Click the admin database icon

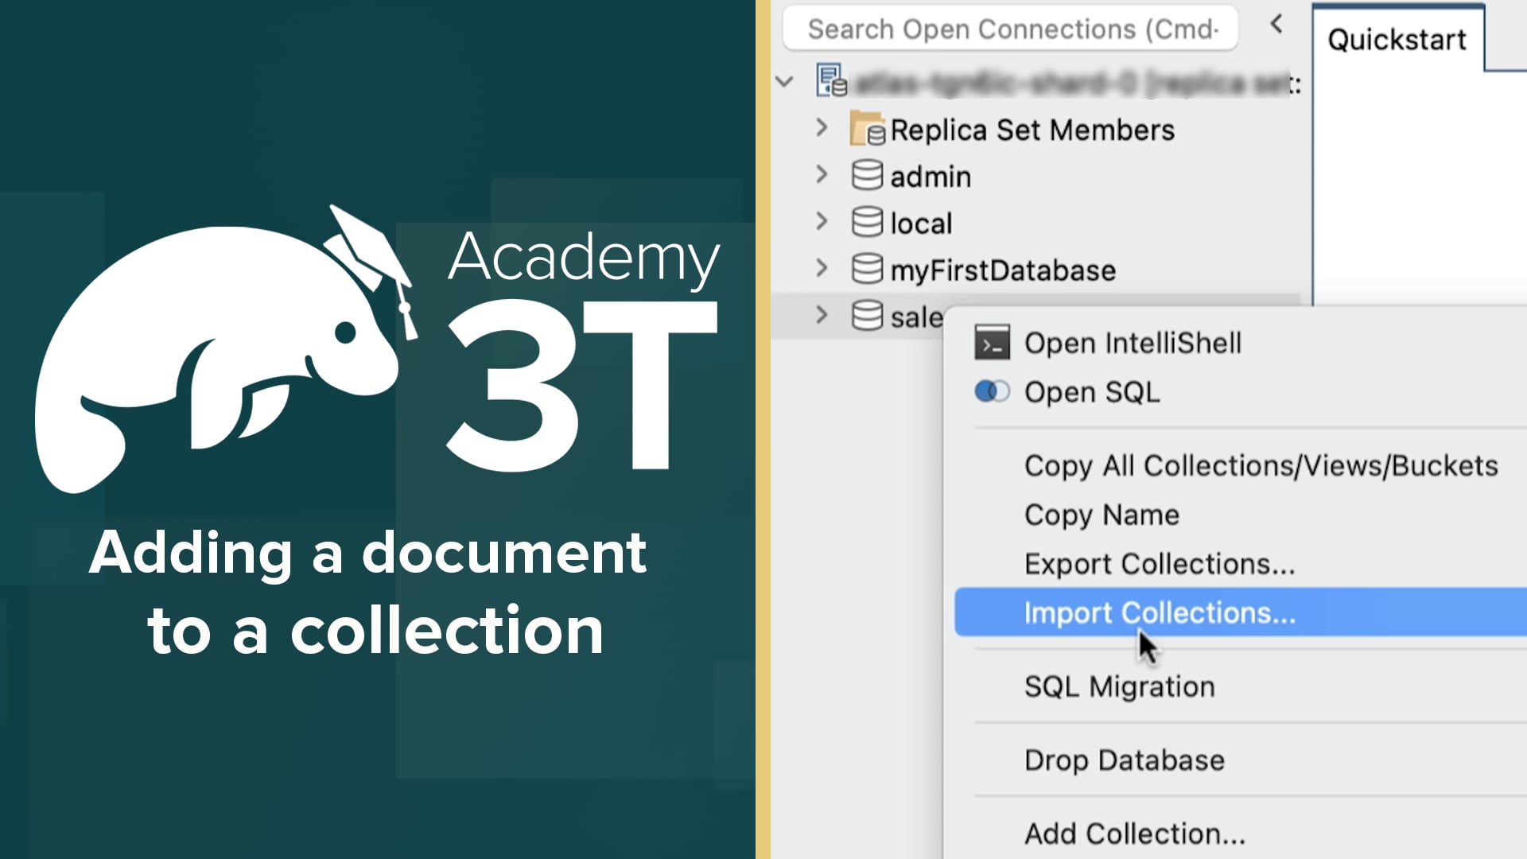[x=867, y=175]
